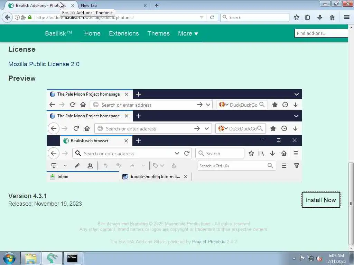354x265 pixels.
Task: Close the New Tab tab
Action: click(x=145, y=6)
